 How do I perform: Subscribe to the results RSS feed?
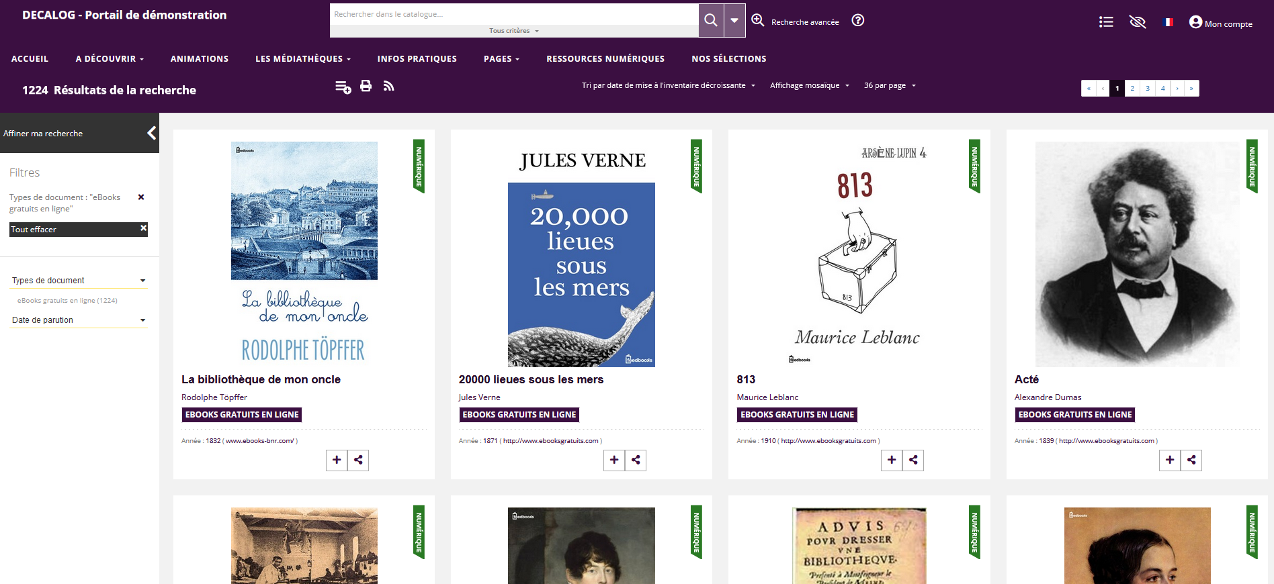(388, 86)
